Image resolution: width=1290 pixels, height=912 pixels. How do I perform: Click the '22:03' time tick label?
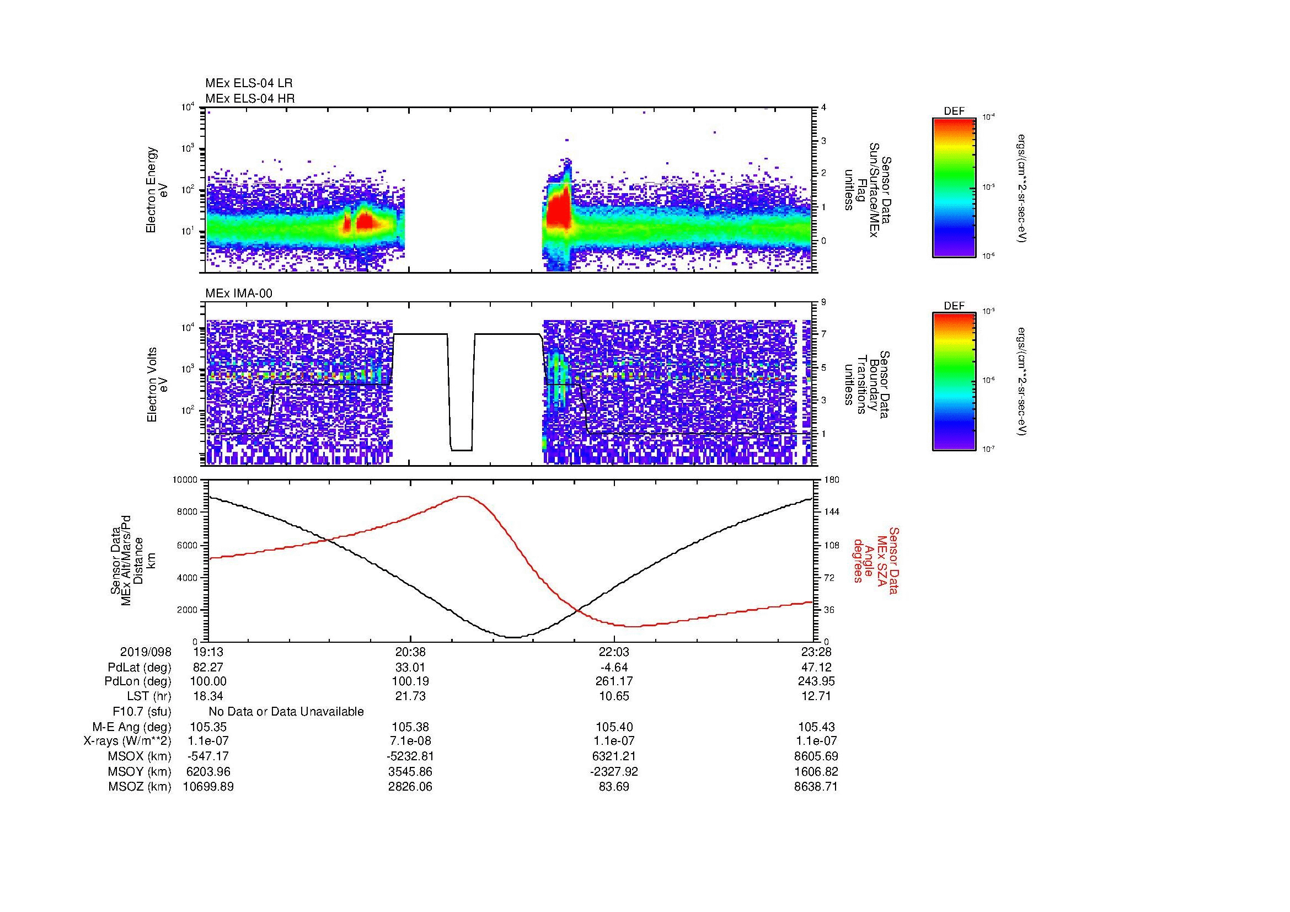(614, 652)
